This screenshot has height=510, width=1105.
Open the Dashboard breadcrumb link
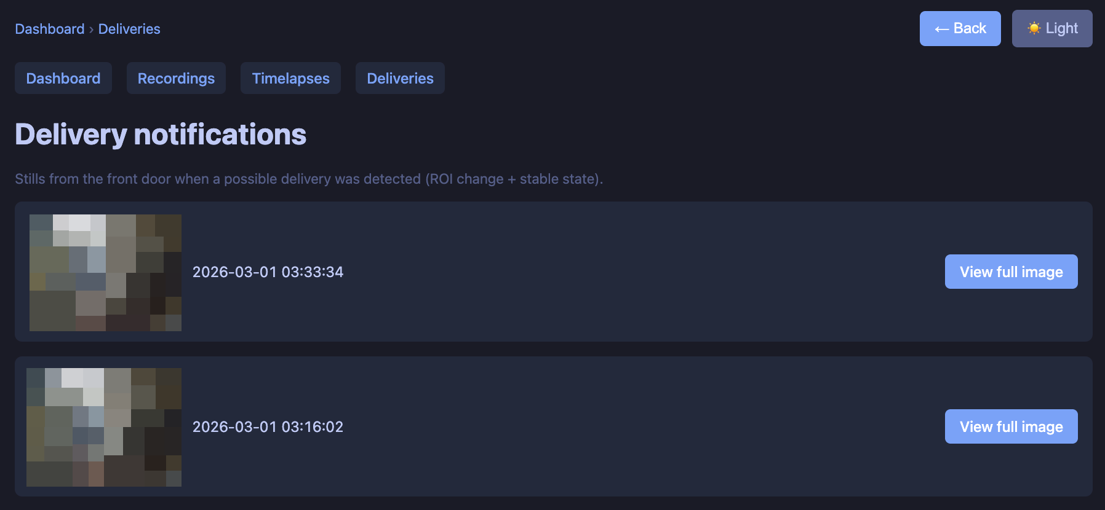(50, 29)
